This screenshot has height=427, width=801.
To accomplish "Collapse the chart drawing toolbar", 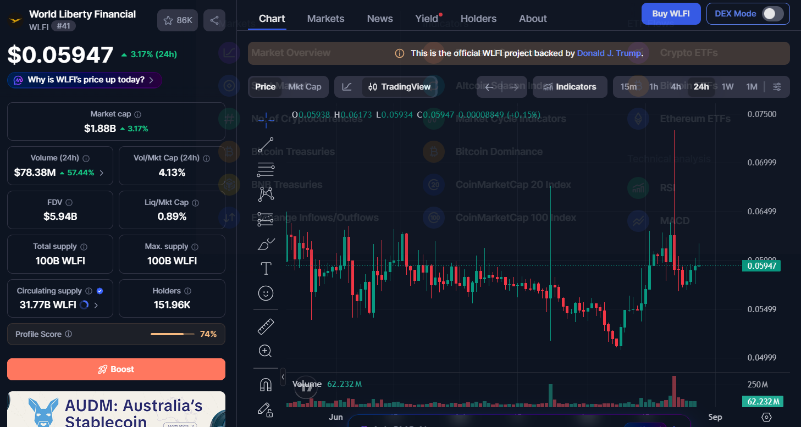I will click(x=283, y=377).
